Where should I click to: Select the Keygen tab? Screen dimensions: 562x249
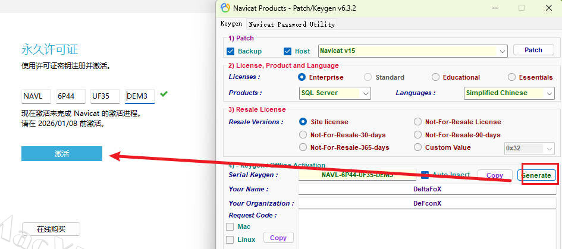(x=231, y=24)
